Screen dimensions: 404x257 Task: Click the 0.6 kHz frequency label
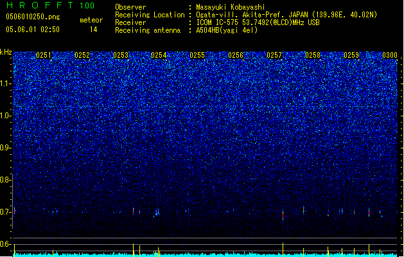[x=6, y=244]
